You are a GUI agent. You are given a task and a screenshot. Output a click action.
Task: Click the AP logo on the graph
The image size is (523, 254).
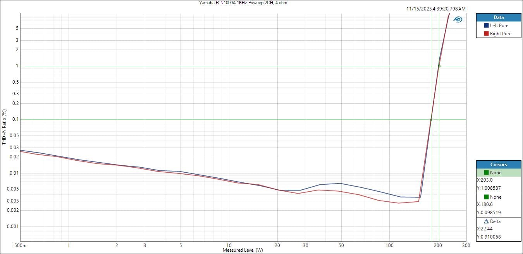click(458, 19)
